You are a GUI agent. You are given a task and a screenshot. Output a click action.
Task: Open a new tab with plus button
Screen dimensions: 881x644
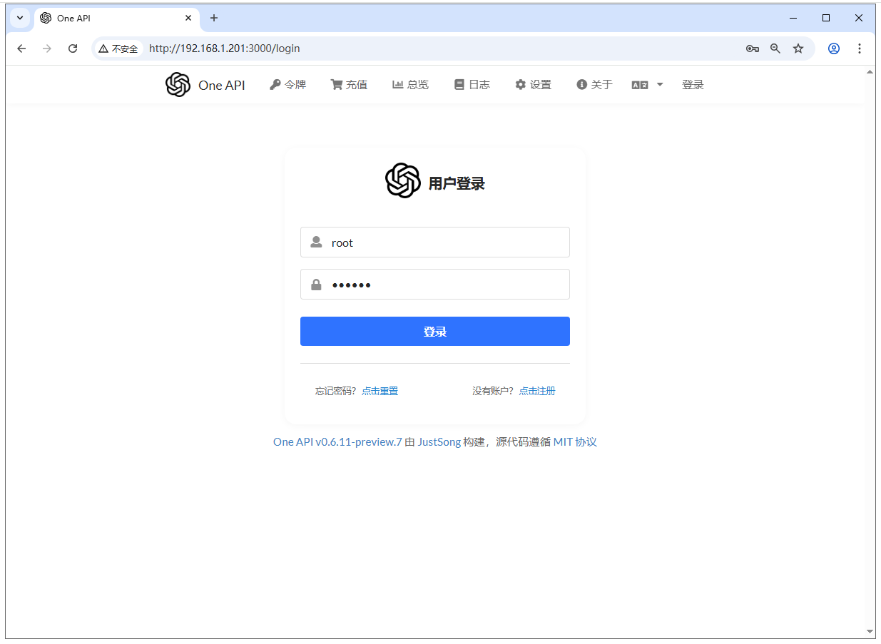tap(214, 18)
